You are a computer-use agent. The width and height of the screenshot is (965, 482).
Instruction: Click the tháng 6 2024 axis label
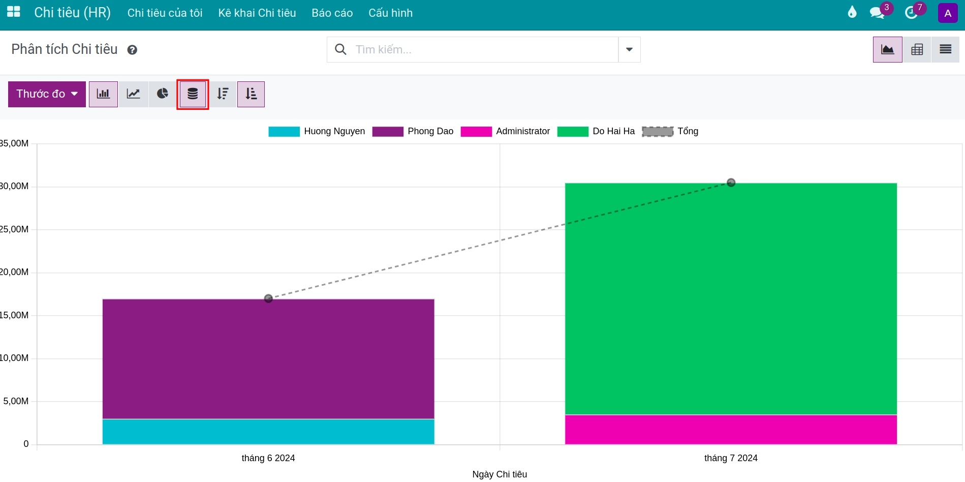268,458
